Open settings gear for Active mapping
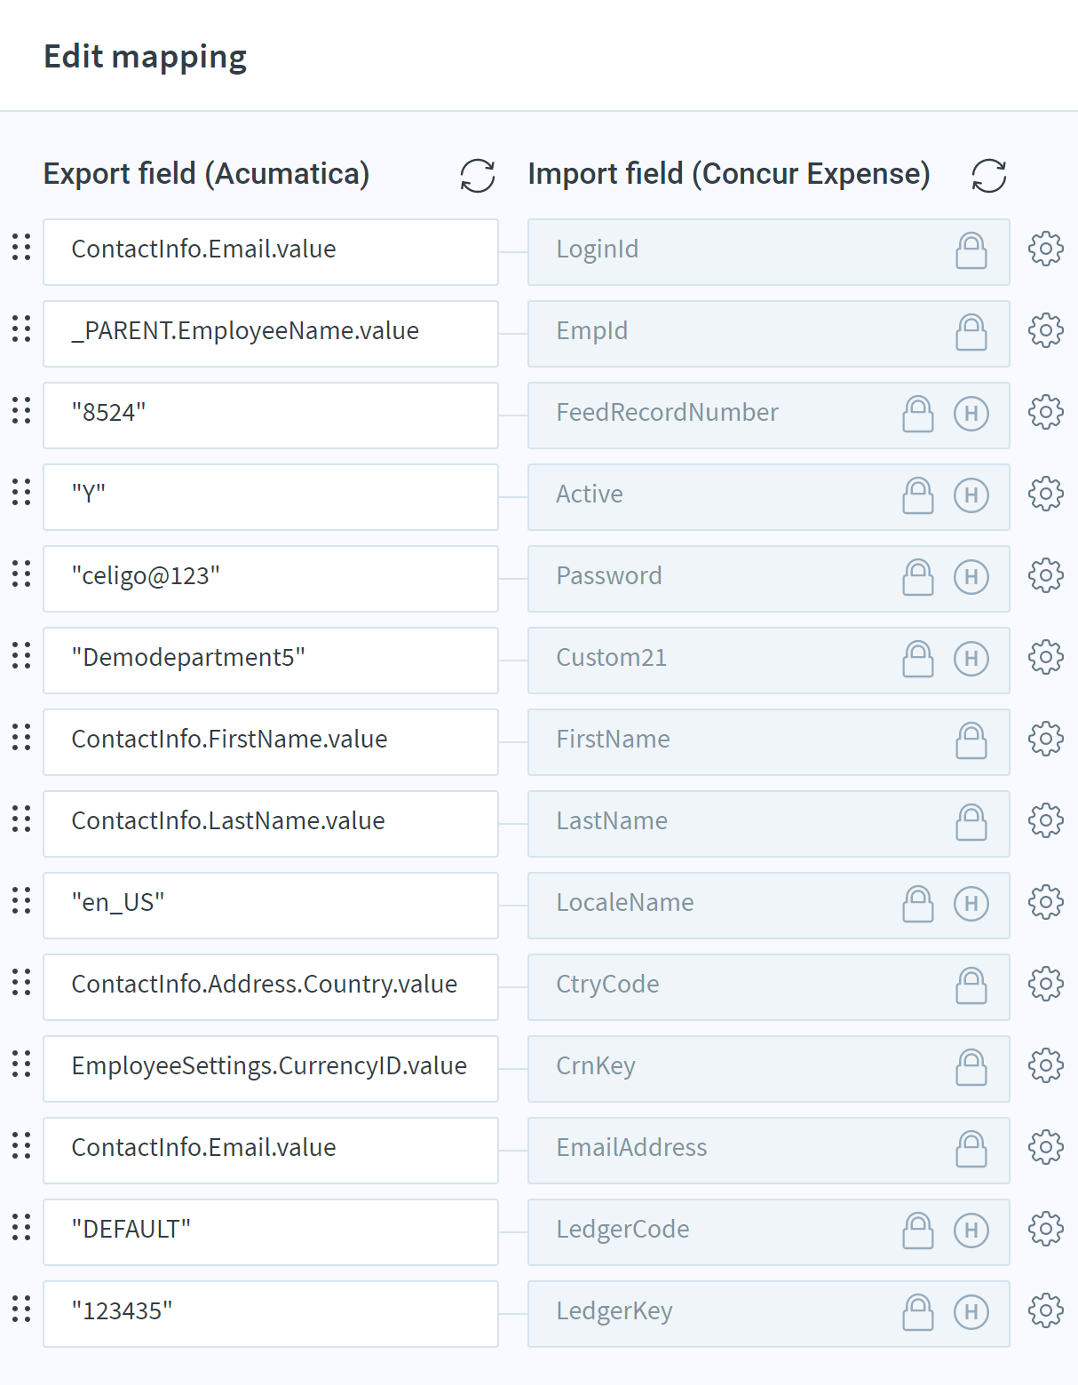The height and width of the screenshot is (1385, 1078). tap(1046, 494)
